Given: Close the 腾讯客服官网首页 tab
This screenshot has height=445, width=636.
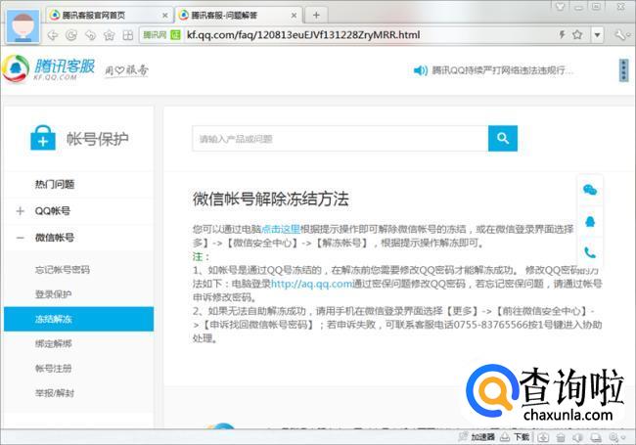Looking at the screenshot, I should [165, 16].
